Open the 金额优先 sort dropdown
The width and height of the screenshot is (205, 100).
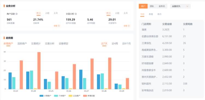tap(180, 6)
